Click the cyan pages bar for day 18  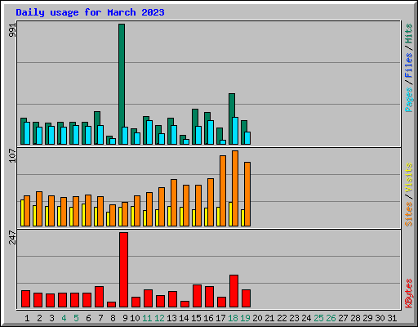pos(235,131)
